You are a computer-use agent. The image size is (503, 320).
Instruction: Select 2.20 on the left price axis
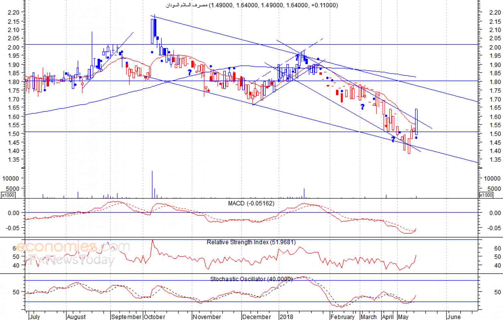point(14,12)
